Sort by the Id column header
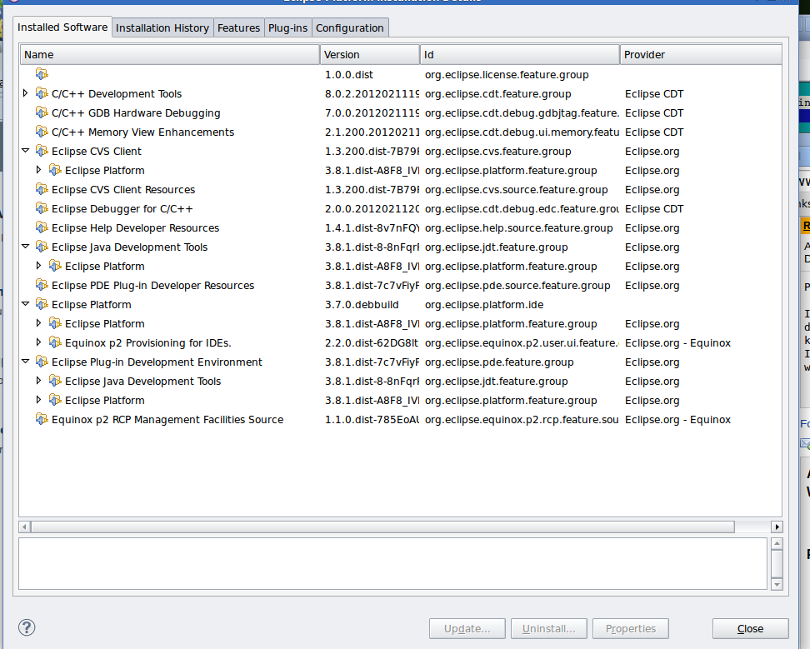This screenshot has width=810, height=649. 520,55
